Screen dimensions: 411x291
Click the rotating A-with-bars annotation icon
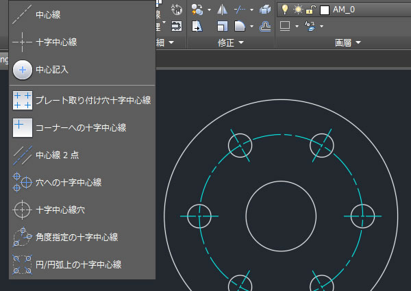[177, 10]
